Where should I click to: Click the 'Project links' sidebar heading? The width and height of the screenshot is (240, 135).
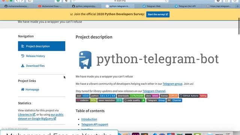(27, 81)
